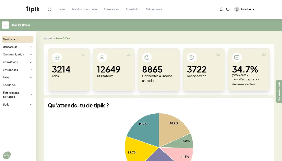282x161 pixels.
Task: Click the Qu'attends-tu de tipik heading
Action: pos(78,105)
